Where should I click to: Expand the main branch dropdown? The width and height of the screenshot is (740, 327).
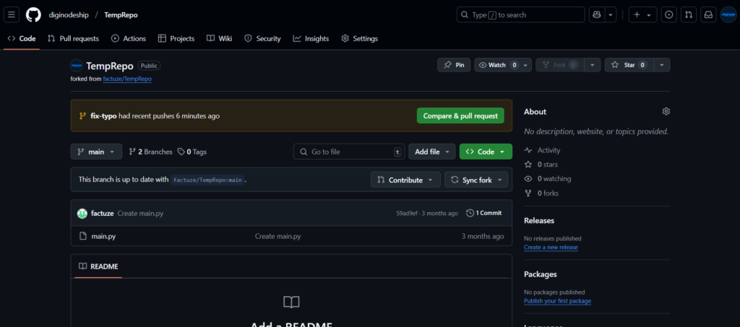pyautogui.click(x=96, y=152)
